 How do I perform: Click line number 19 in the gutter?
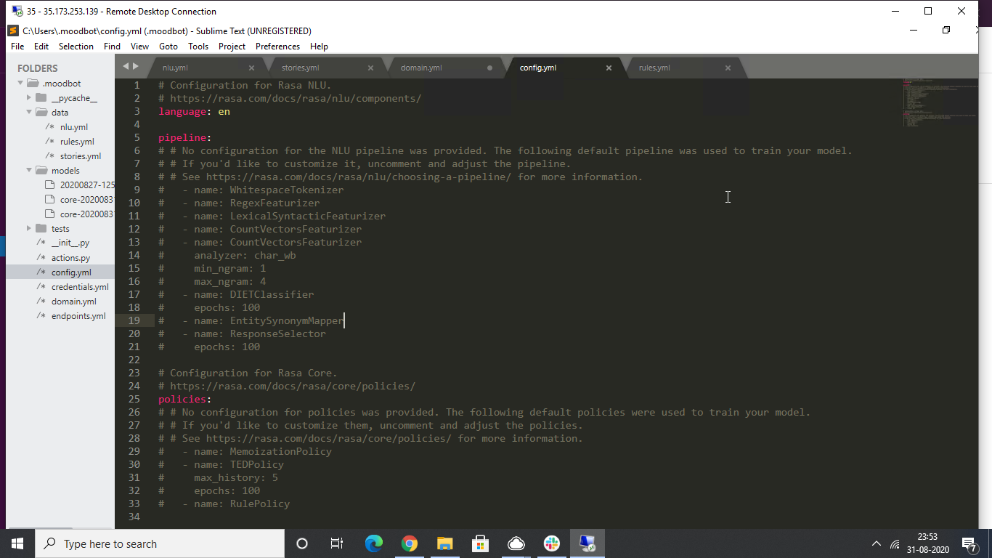tap(134, 320)
